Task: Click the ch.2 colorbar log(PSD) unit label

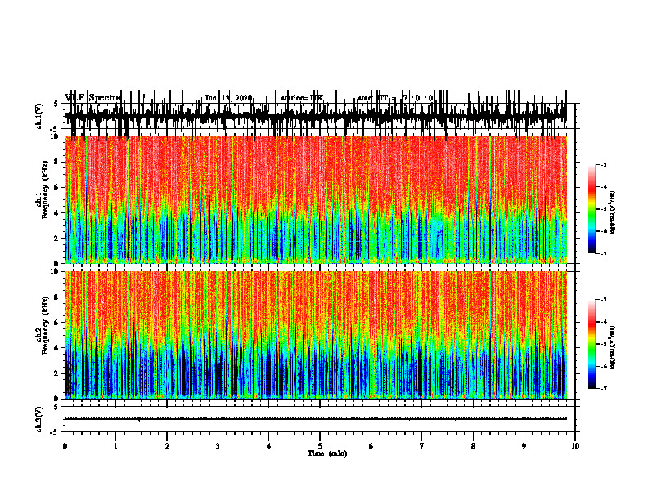Action: pyautogui.click(x=613, y=346)
